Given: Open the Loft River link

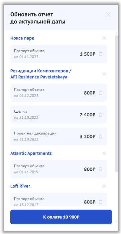Looking at the screenshot, I should 20,186.
